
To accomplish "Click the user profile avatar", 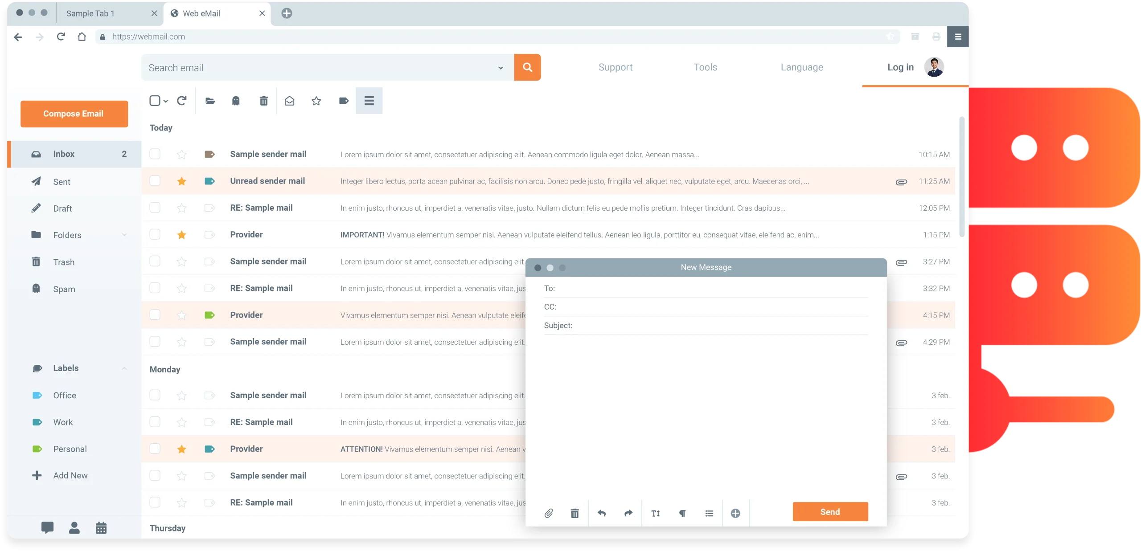I will [x=934, y=67].
